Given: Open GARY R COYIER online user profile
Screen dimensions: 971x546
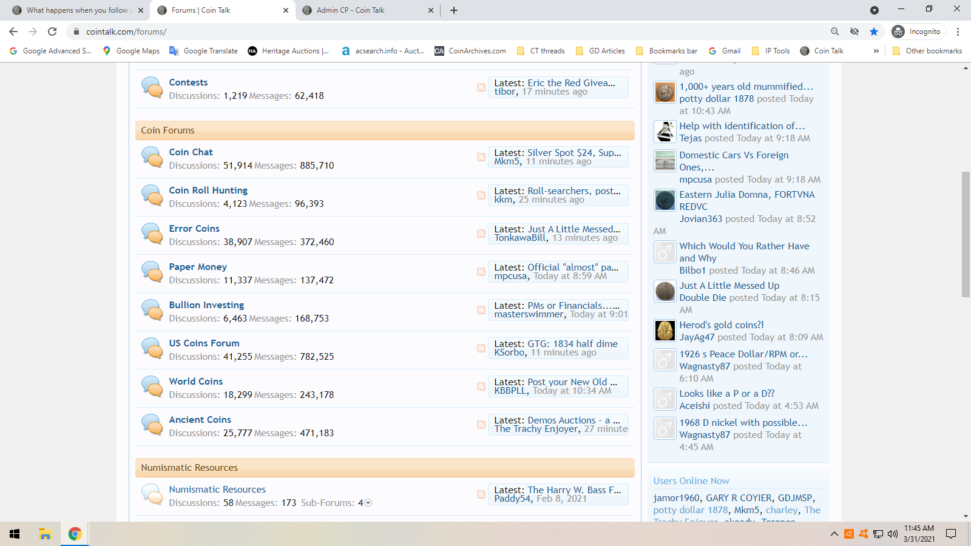Looking at the screenshot, I should point(739,498).
